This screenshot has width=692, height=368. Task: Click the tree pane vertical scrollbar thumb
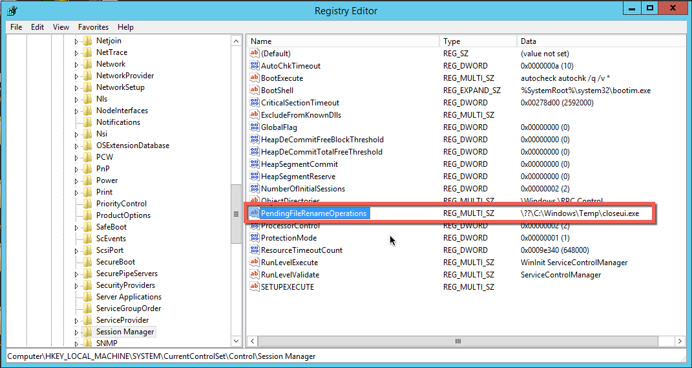[236, 213]
